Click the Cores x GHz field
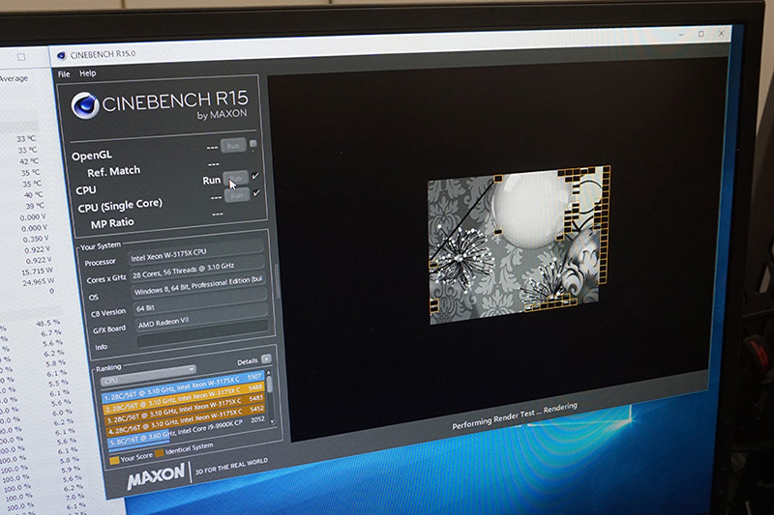The image size is (774, 515). point(197,269)
